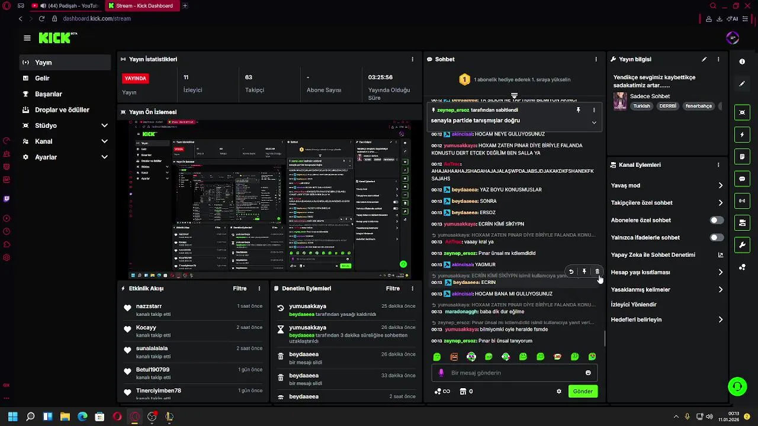Image resolution: width=758 pixels, height=426 pixels.
Task: Click the pencil widget in right sidebar
Action: pyautogui.click(x=742, y=84)
